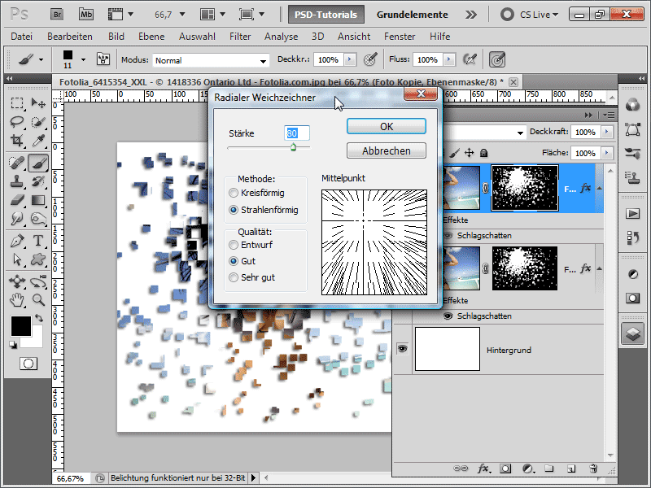Select the Pen tool

coord(17,241)
